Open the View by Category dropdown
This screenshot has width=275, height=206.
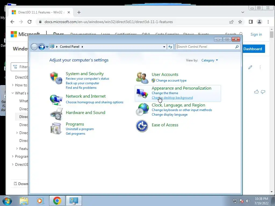pos(209,60)
